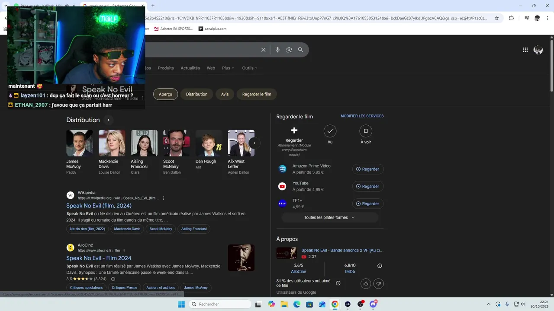Open Chrome media control icon

click(x=527, y=18)
